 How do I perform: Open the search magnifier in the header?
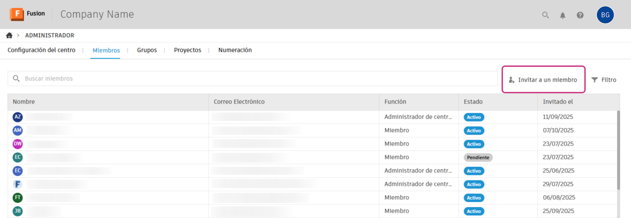(545, 15)
